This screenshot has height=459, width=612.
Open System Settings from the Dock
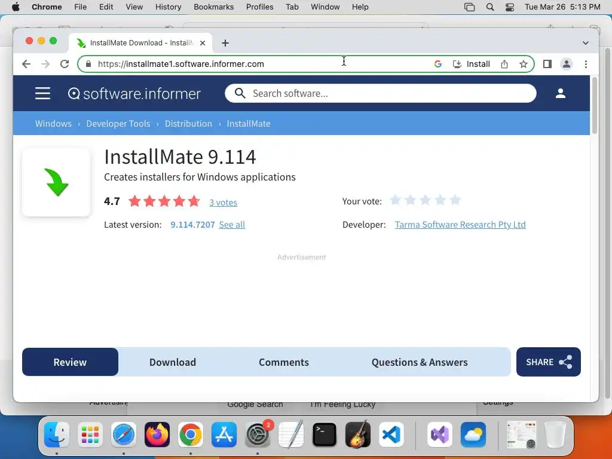[258, 434]
